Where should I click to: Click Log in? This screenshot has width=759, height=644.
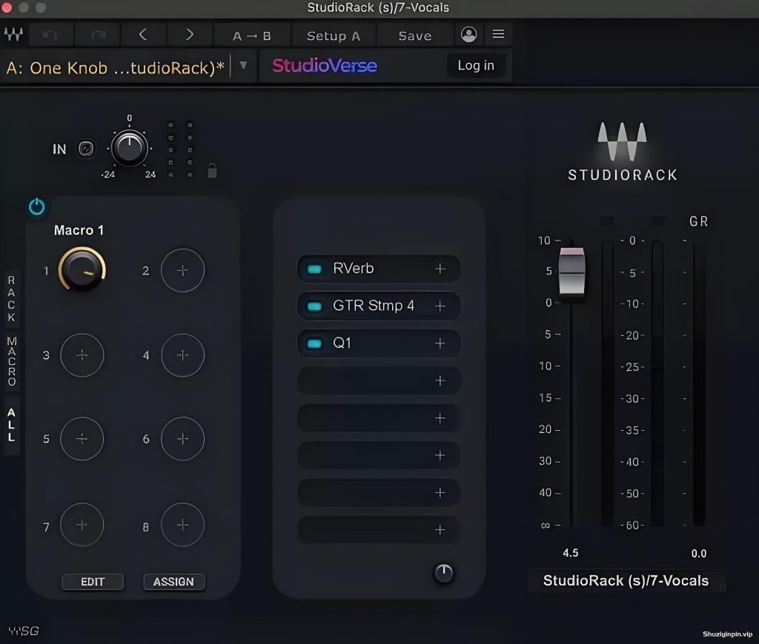tap(476, 65)
